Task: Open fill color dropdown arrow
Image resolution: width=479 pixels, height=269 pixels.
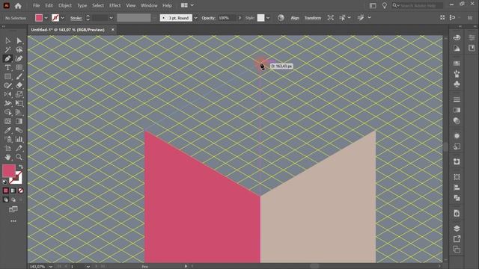Action: (x=46, y=18)
